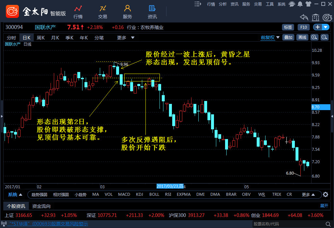The width and height of the screenshot is (334, 228).
Task: Open the 交易 trading icon in toolbar
Action: (103, 12)
